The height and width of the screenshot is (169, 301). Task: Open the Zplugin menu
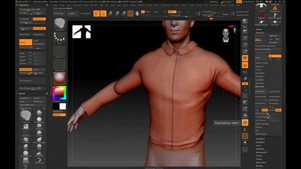coord(223,5)
